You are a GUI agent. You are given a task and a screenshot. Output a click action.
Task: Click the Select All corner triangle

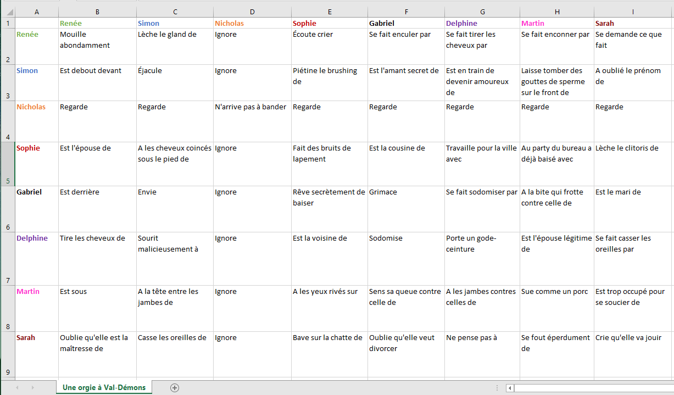8,12
